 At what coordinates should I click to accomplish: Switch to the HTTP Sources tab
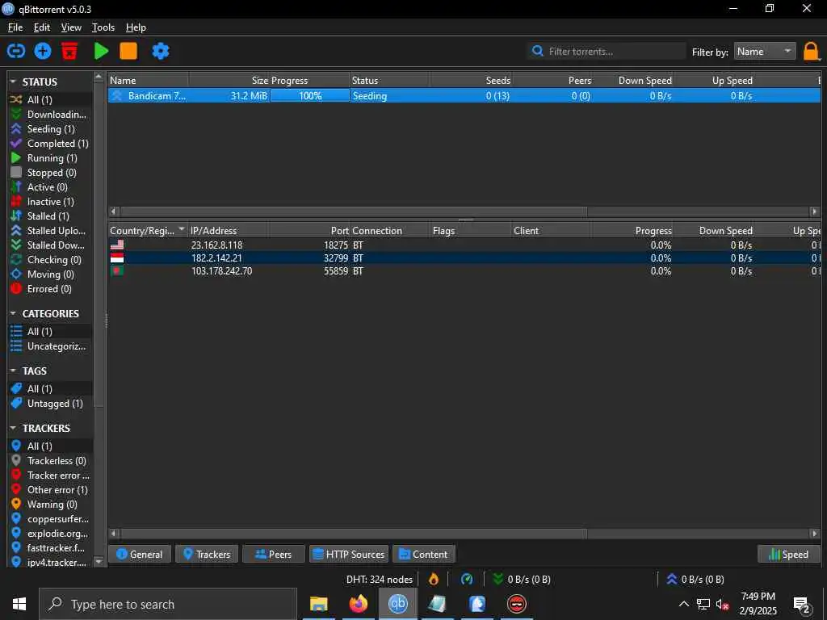(349, 554)
